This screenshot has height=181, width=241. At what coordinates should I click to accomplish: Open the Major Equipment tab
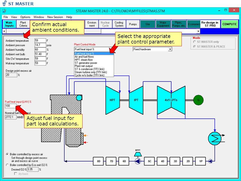pos(163,24)
